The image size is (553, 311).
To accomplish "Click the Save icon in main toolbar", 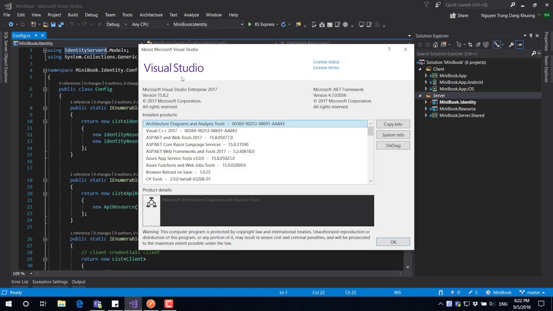I will pos(53,25).
